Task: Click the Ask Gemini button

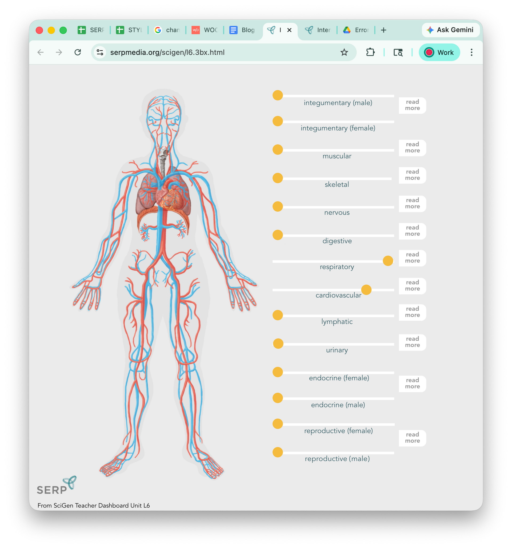Action: (x=450, y=30)
